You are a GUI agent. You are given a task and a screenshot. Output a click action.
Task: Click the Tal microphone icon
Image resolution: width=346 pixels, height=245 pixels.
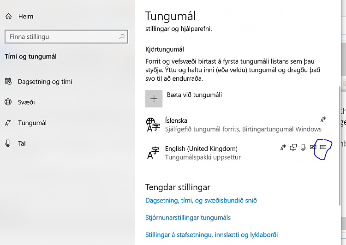point(8,143)
